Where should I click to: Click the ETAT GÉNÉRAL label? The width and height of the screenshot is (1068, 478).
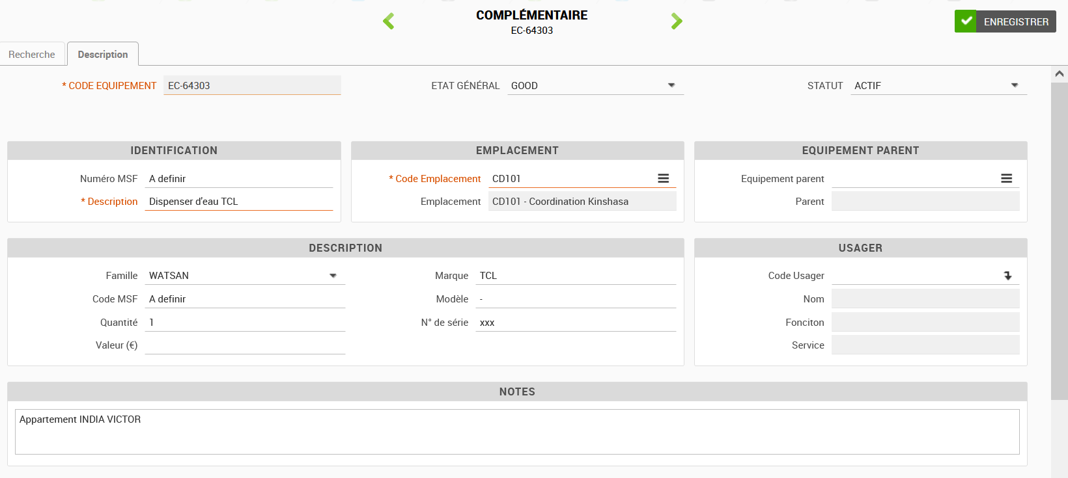click(465, 86)
